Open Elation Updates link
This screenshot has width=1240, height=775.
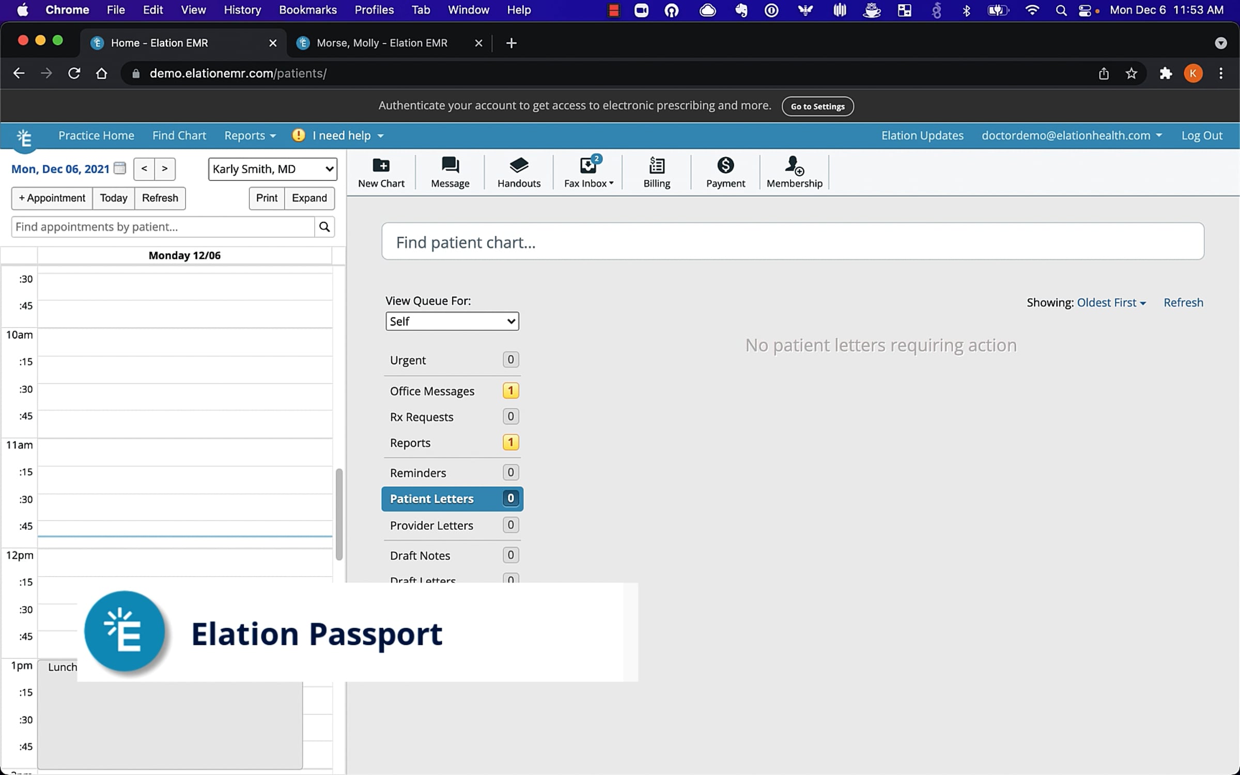[x=922, y=135]
